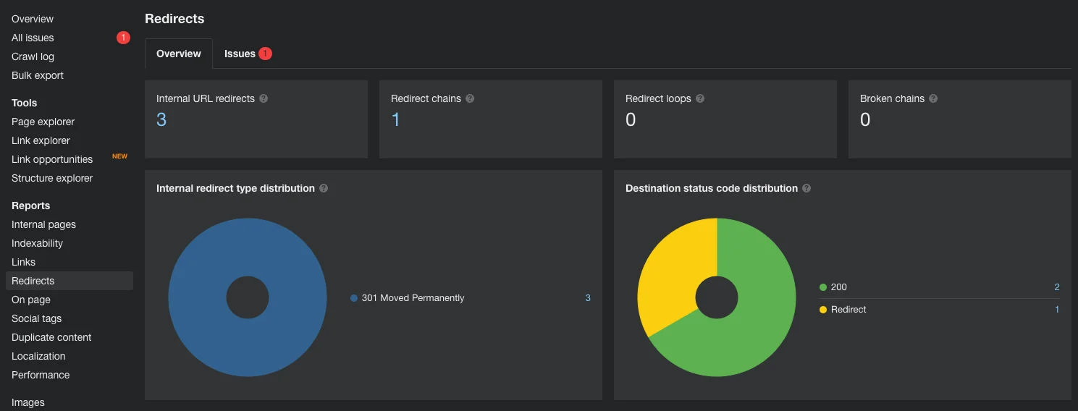Open Internal pages report

tap(43, 224)
